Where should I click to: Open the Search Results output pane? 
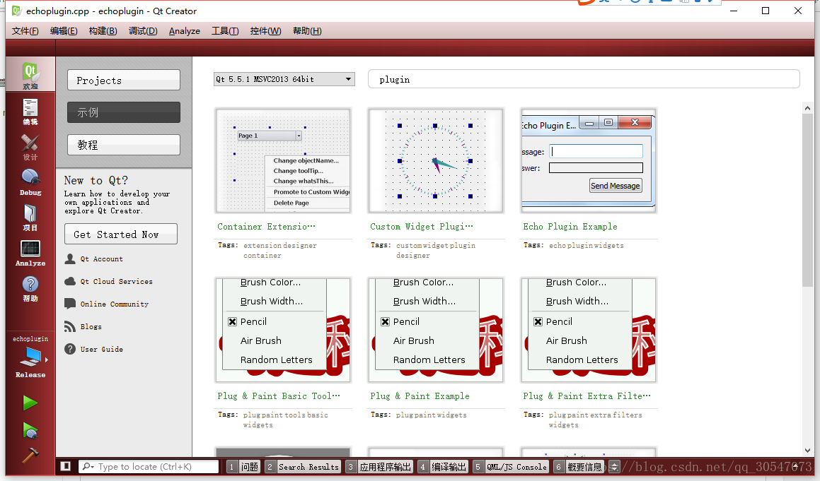303,466
